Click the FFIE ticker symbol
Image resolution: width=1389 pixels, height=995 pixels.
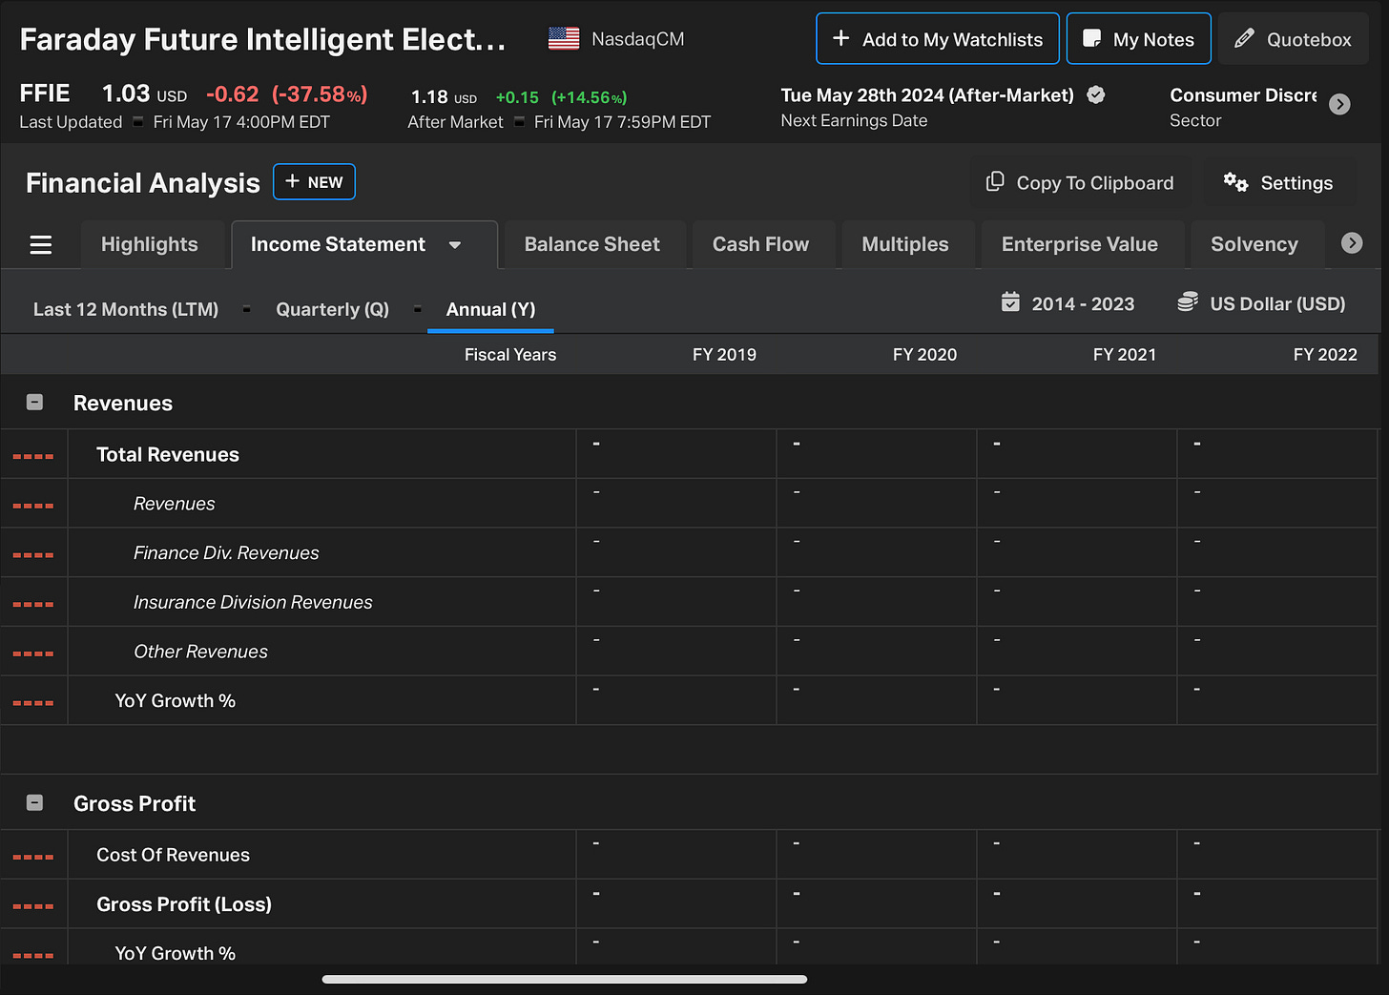(45, 93)
